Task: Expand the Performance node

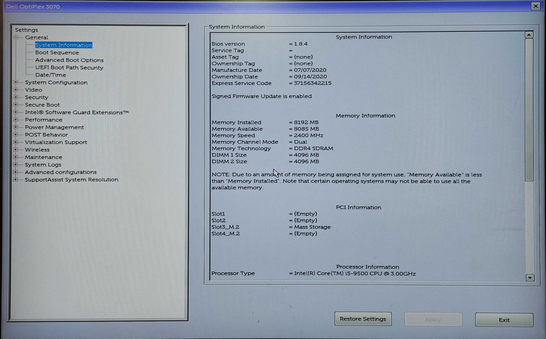Action: tap(15, 120)
